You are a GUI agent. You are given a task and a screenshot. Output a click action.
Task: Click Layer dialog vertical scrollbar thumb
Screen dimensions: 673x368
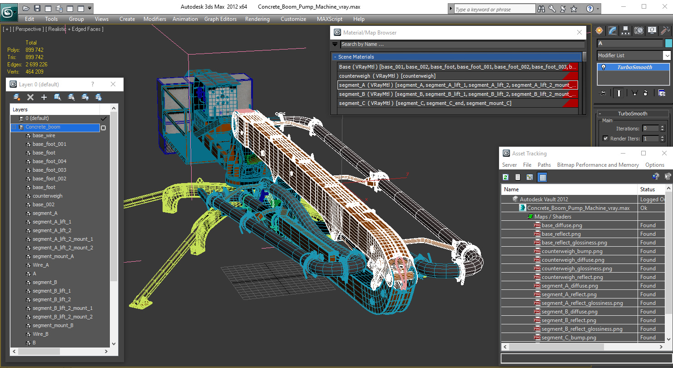[x=114, y=195]
